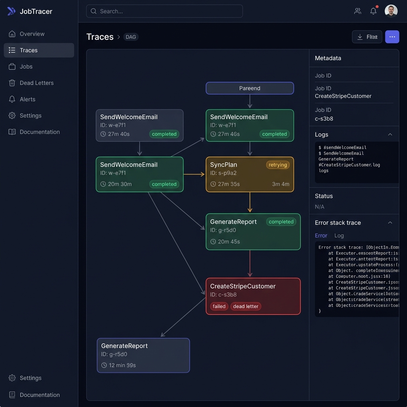Screen dimensions: 407x407
Task: Click the Traces breadcrumb title
Action: (100, 37)
